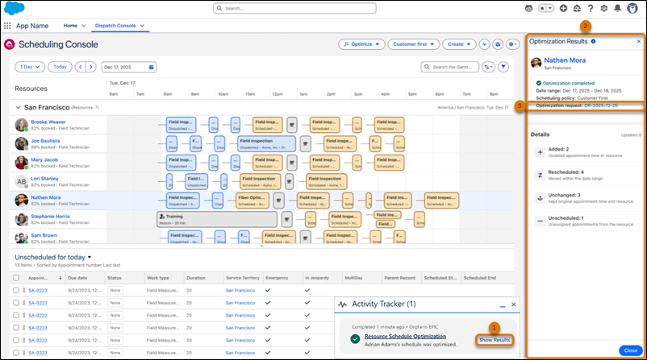Open the Setup gear icon

pyautogui.click(x=604, y=8)
